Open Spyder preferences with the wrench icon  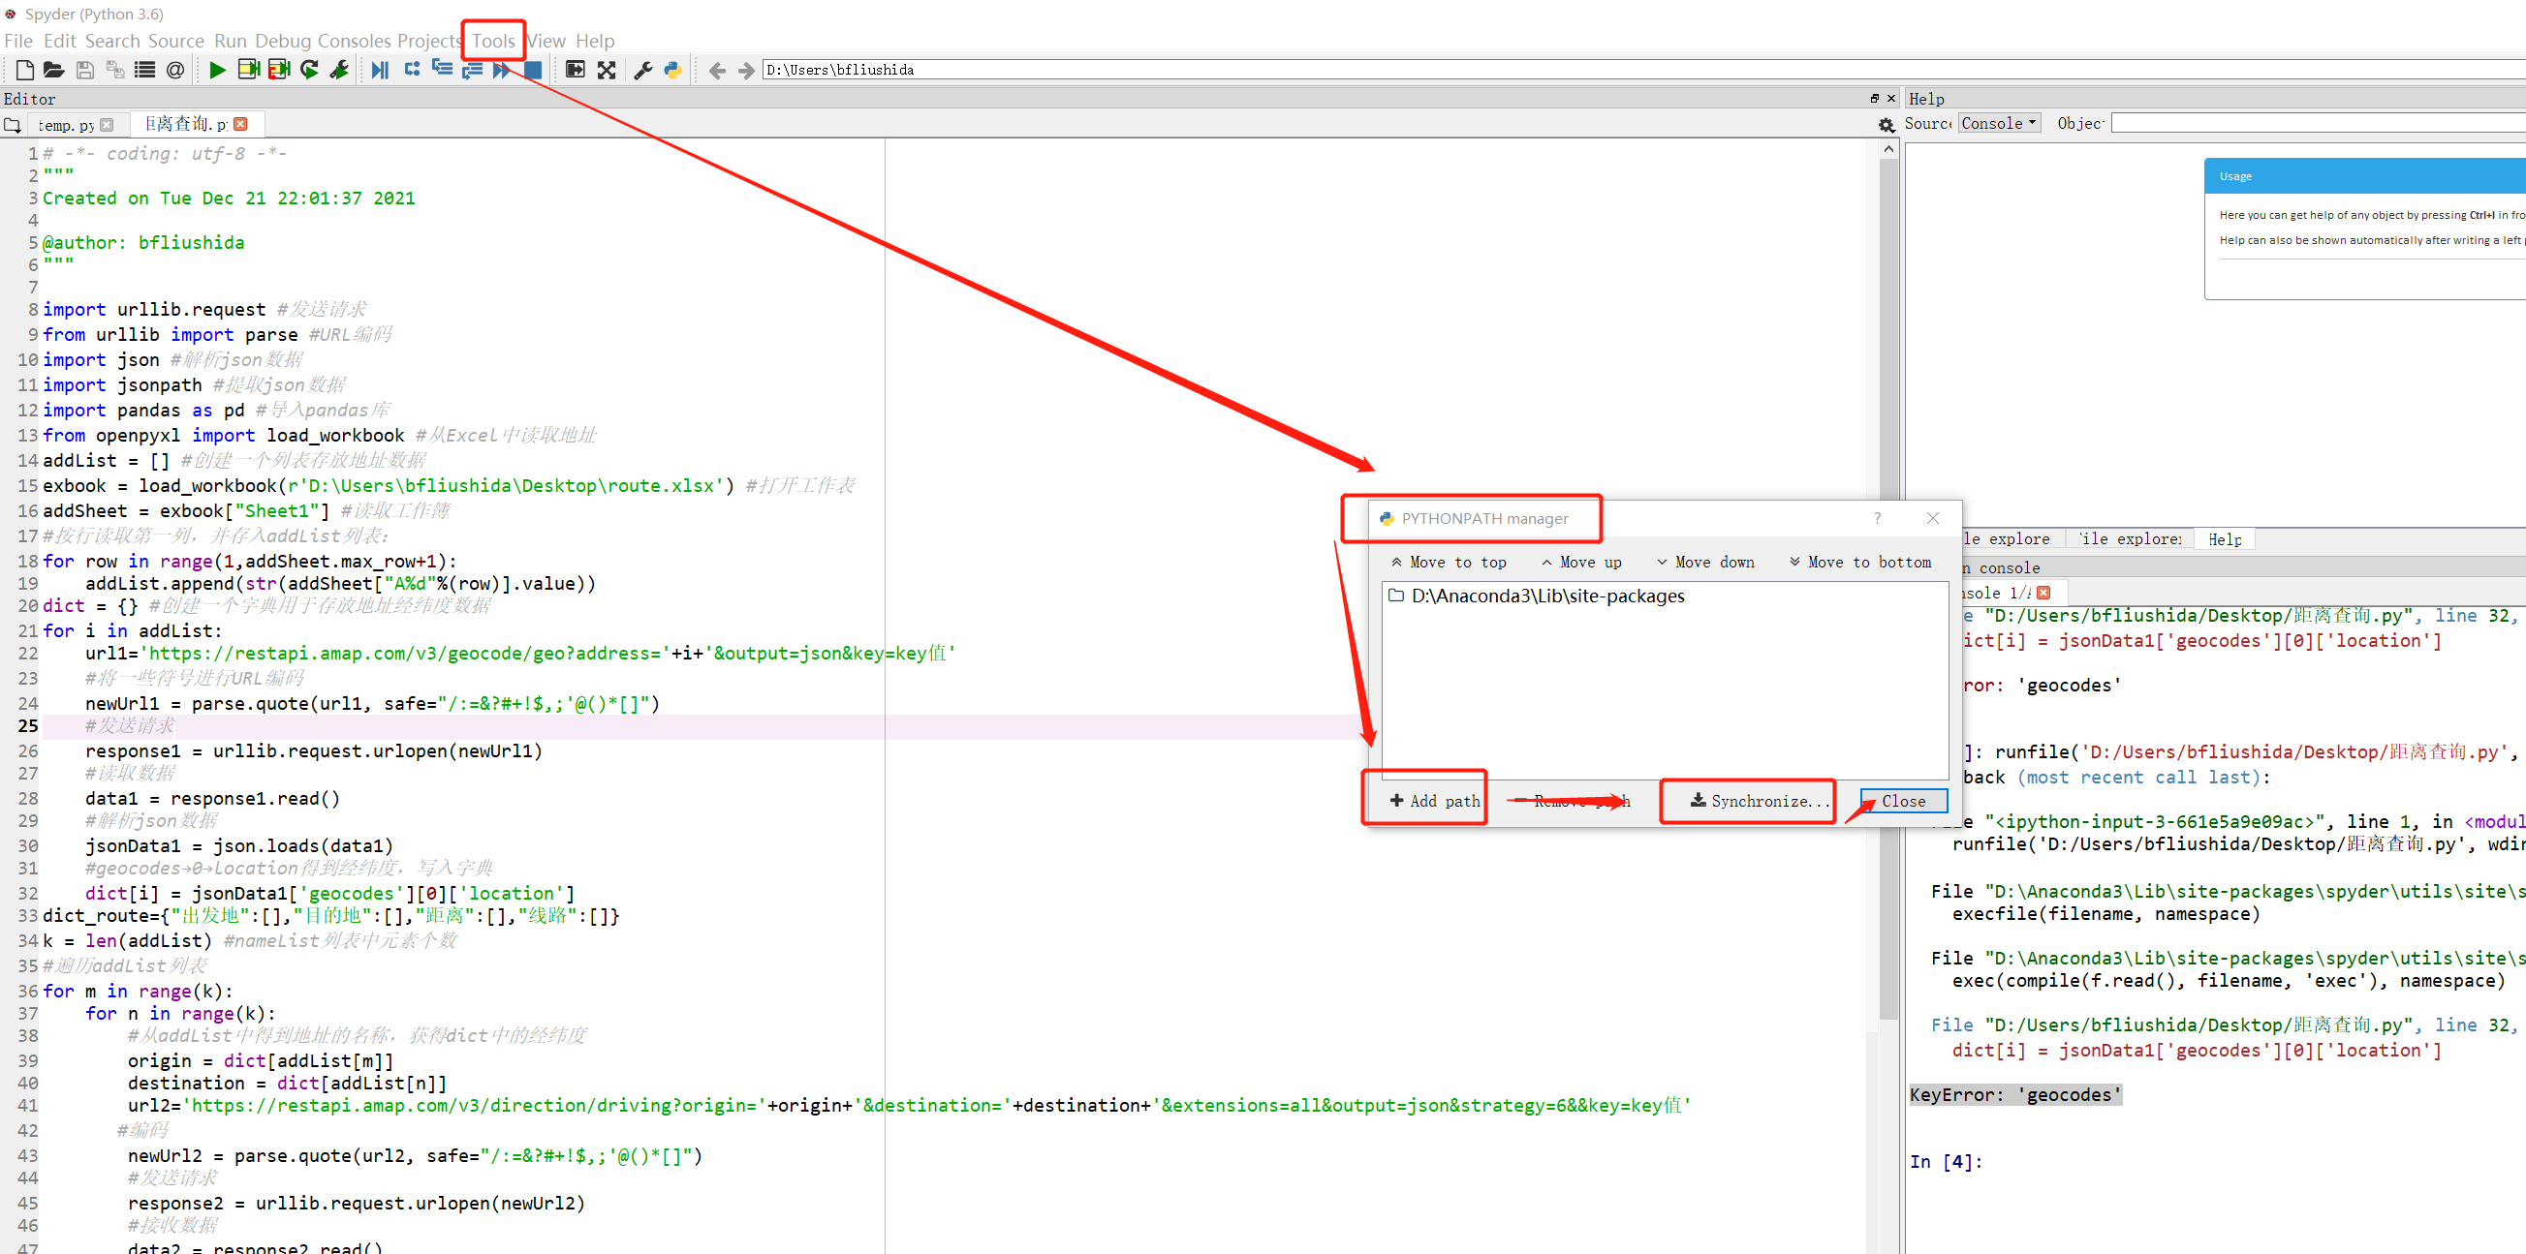pos(642,70)
